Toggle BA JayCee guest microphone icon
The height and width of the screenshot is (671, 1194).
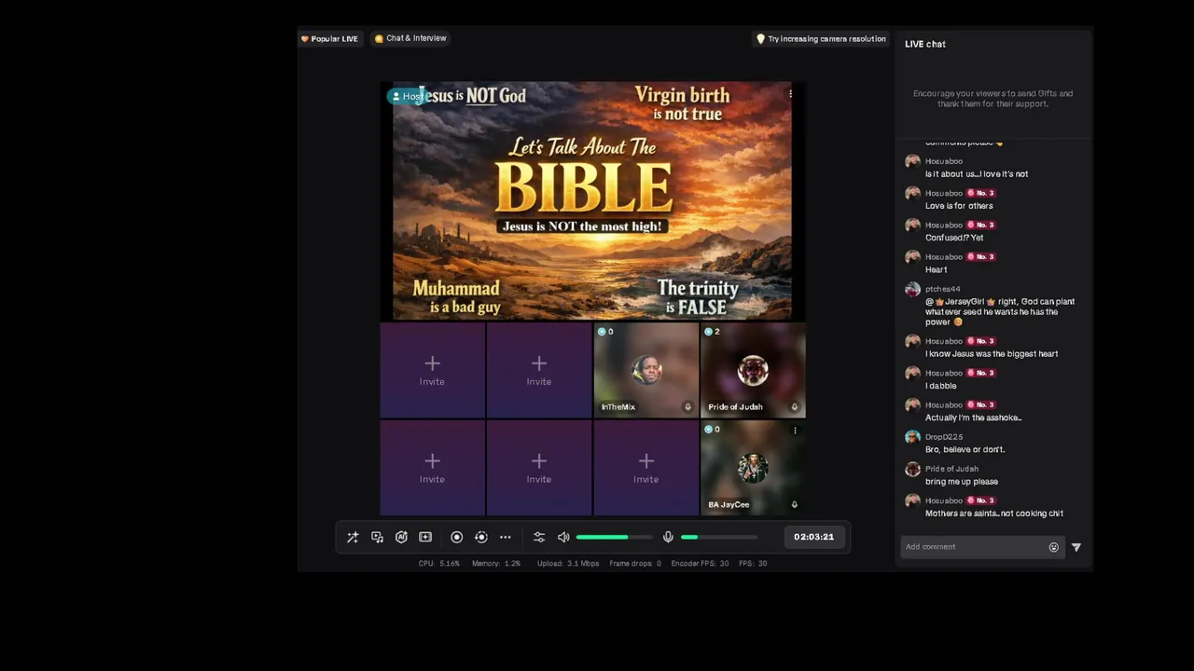794,505
